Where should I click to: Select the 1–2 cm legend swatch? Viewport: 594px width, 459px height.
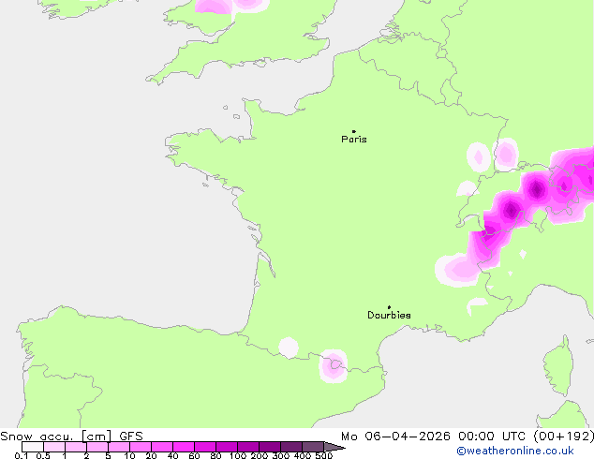tap(76, 447)
